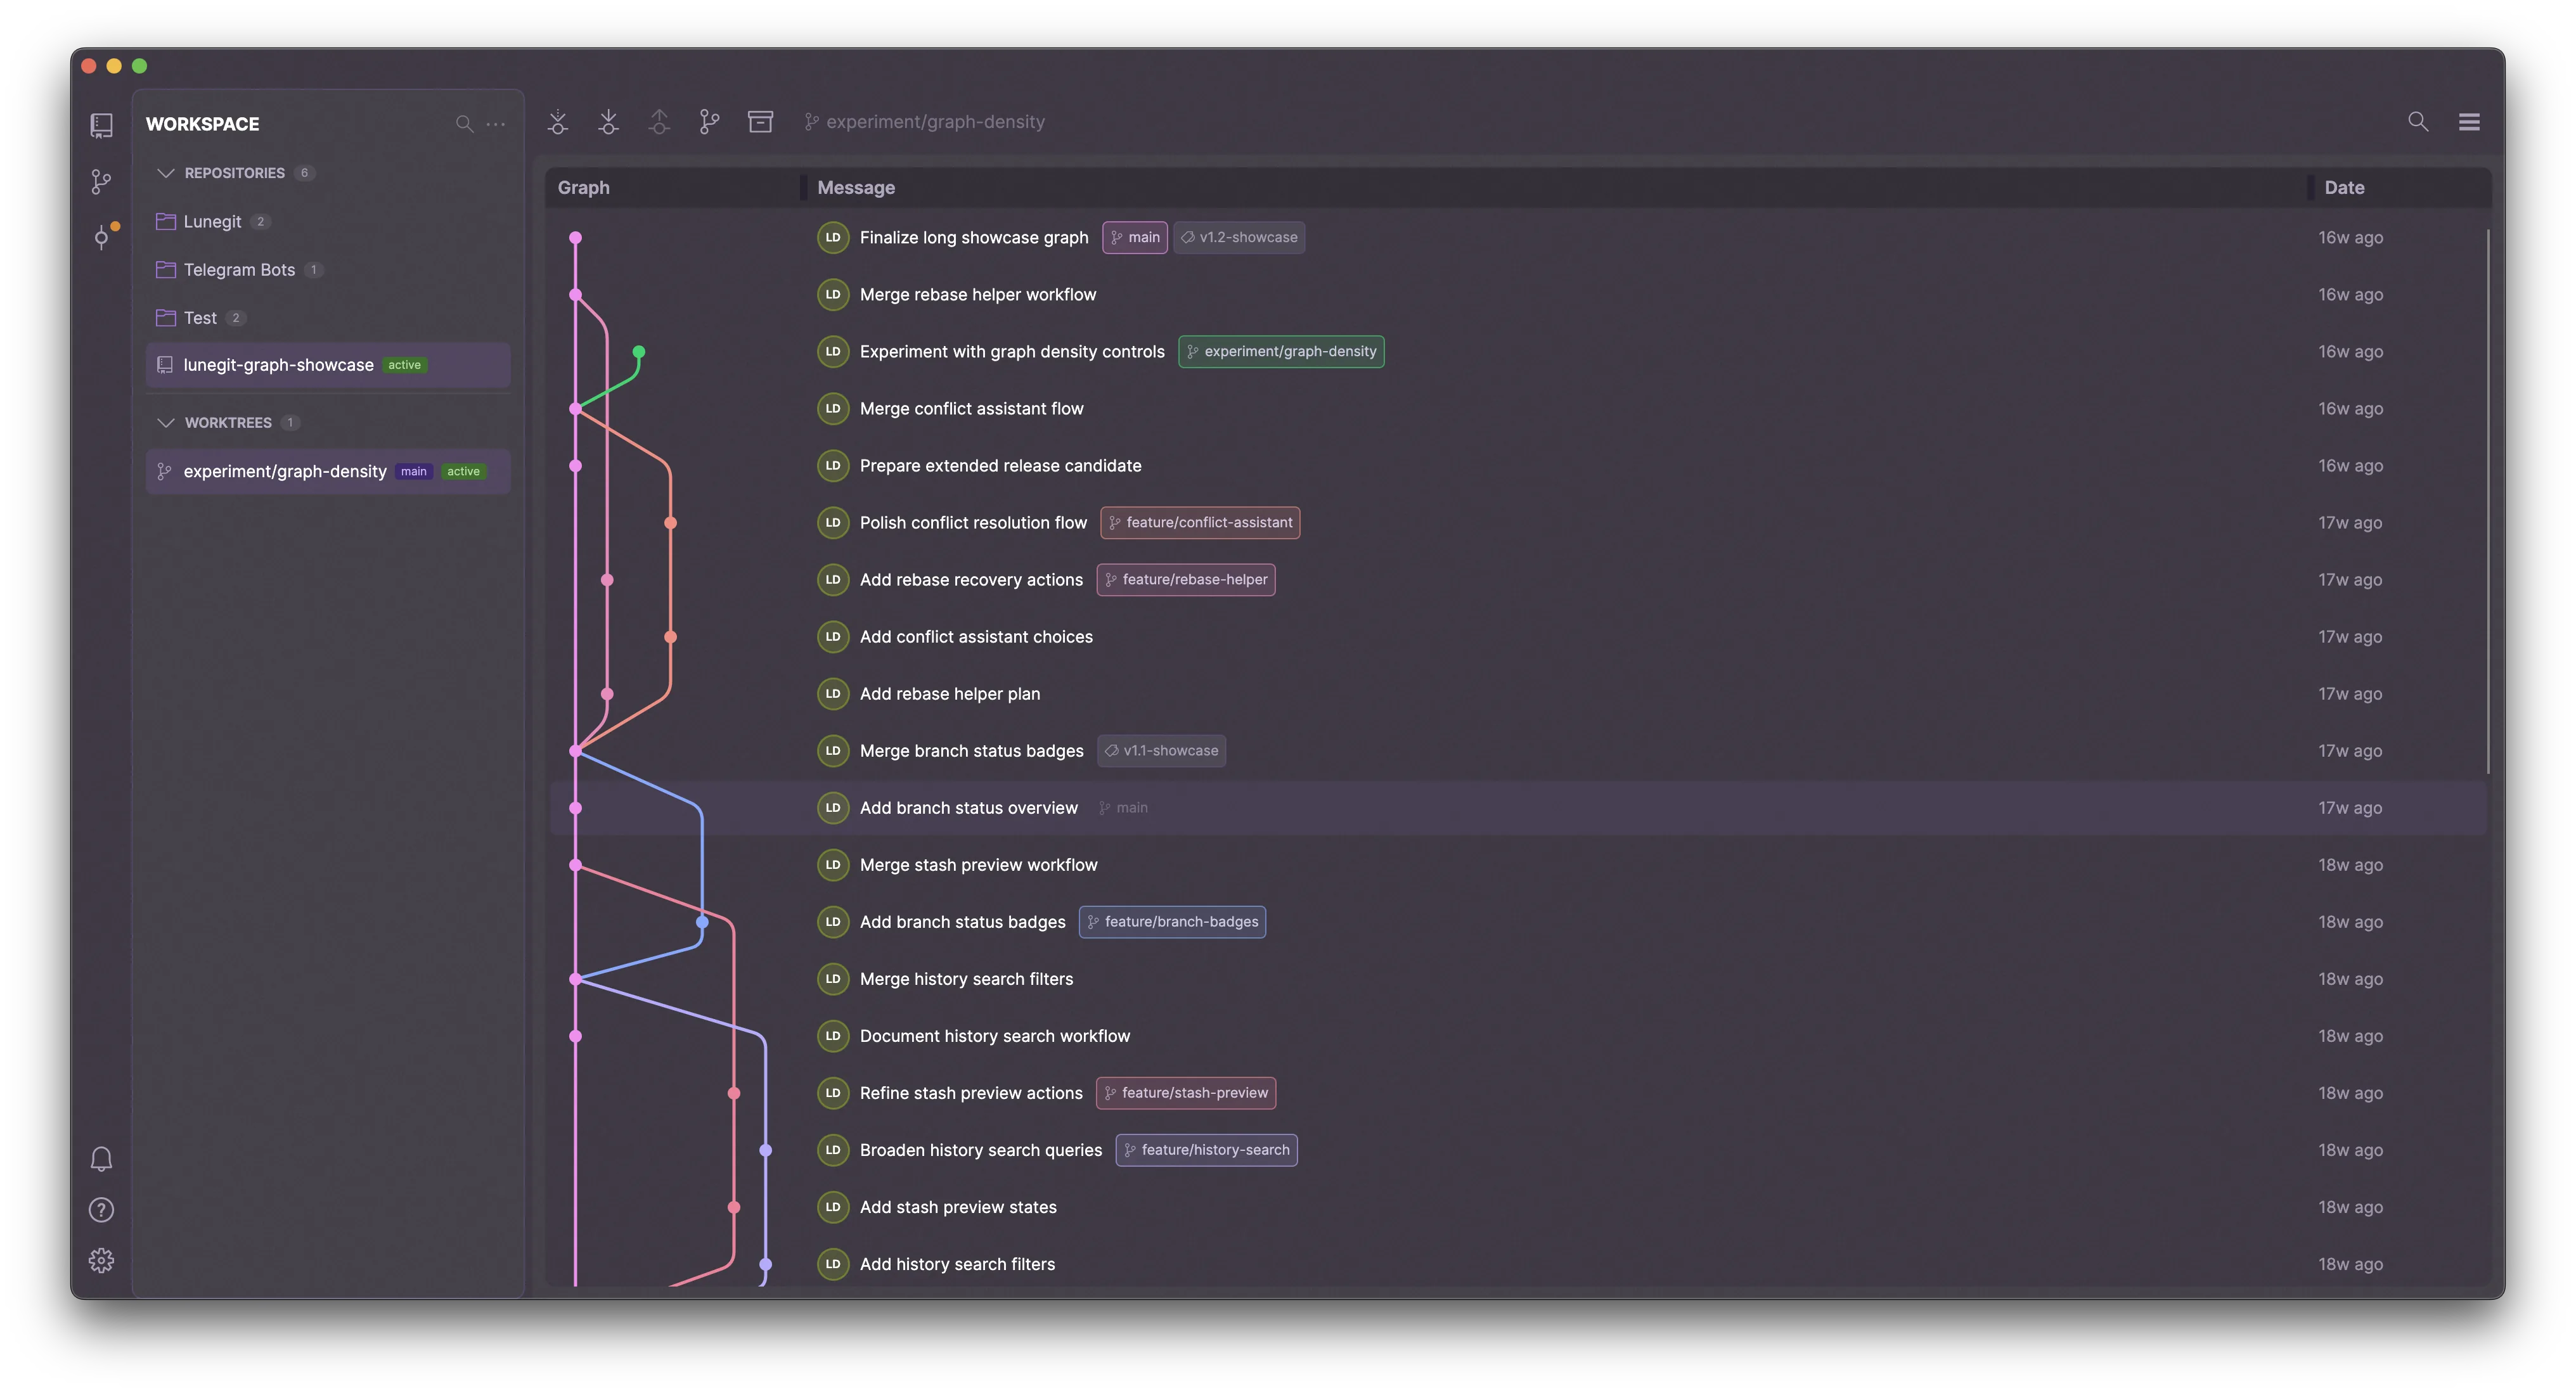2576x1393 pixels.
Task: Collapse the WORKTREES section
Action: point(166,423)
